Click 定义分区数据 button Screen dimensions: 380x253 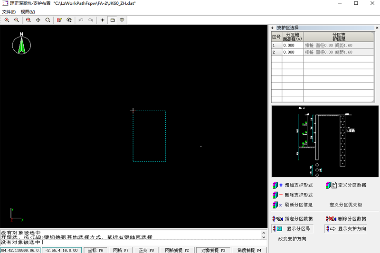(346, 185)
